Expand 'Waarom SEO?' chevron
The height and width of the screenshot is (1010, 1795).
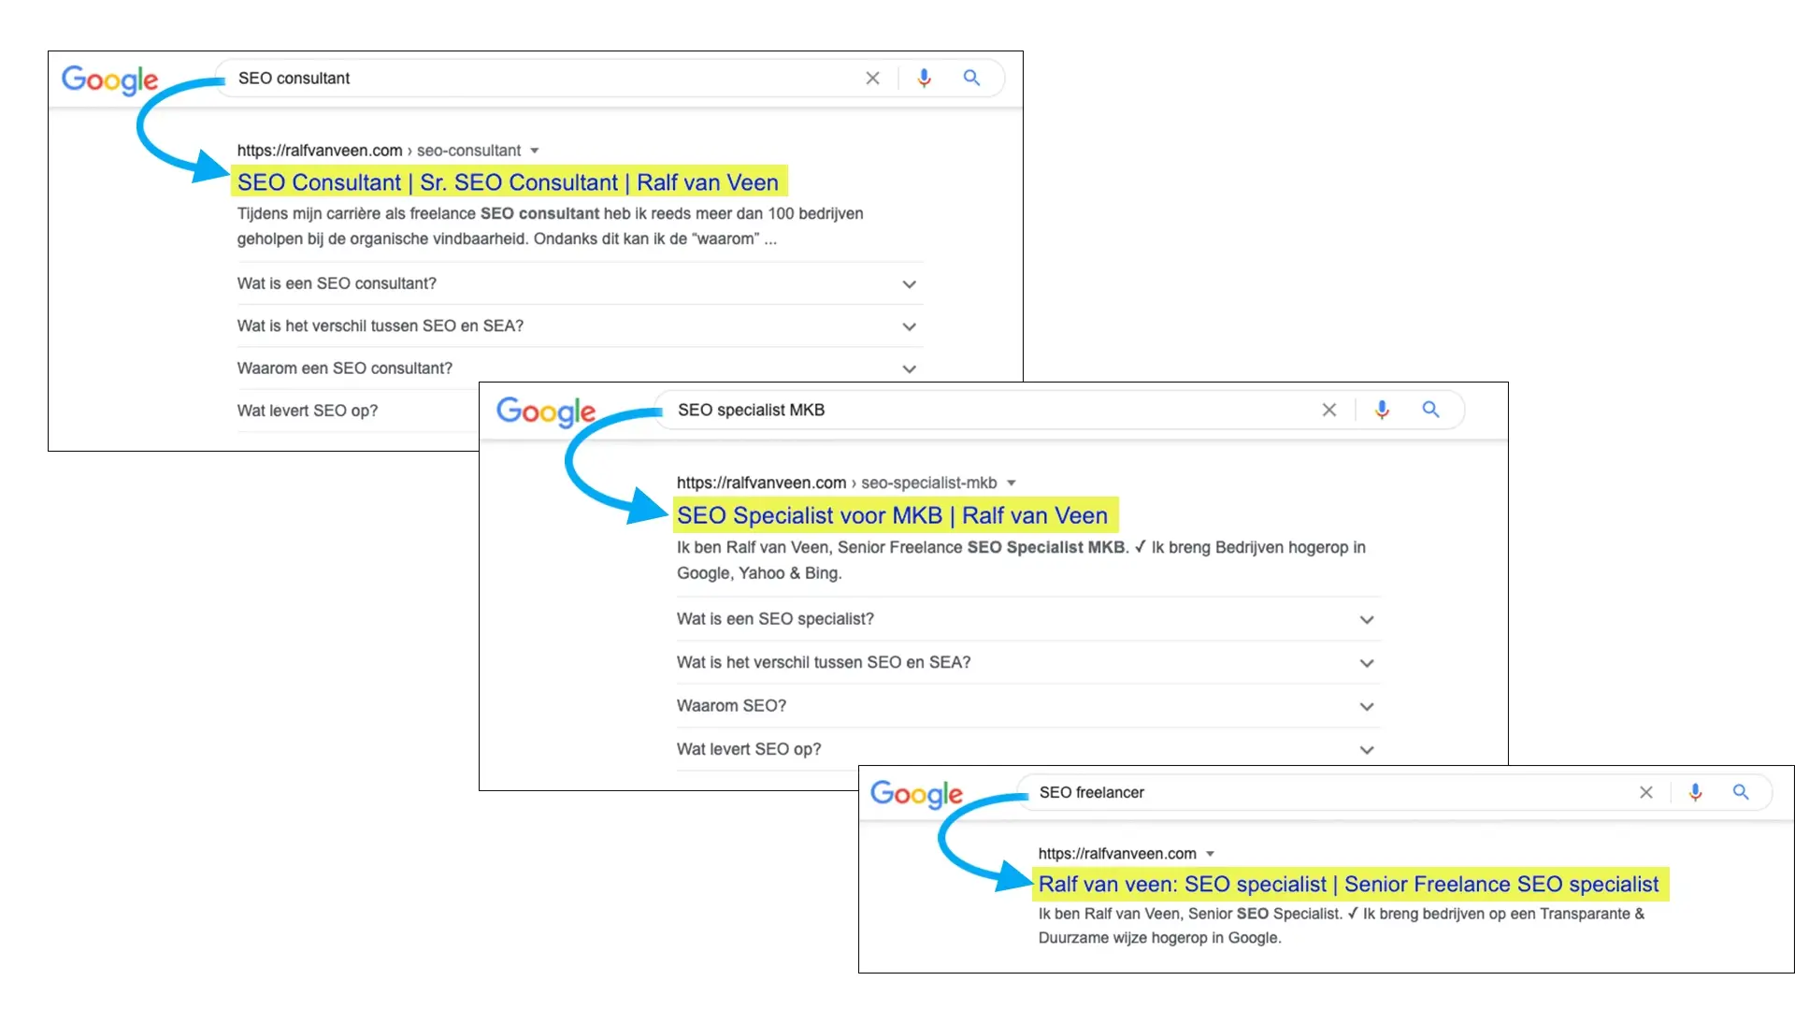pos(1367,707)
